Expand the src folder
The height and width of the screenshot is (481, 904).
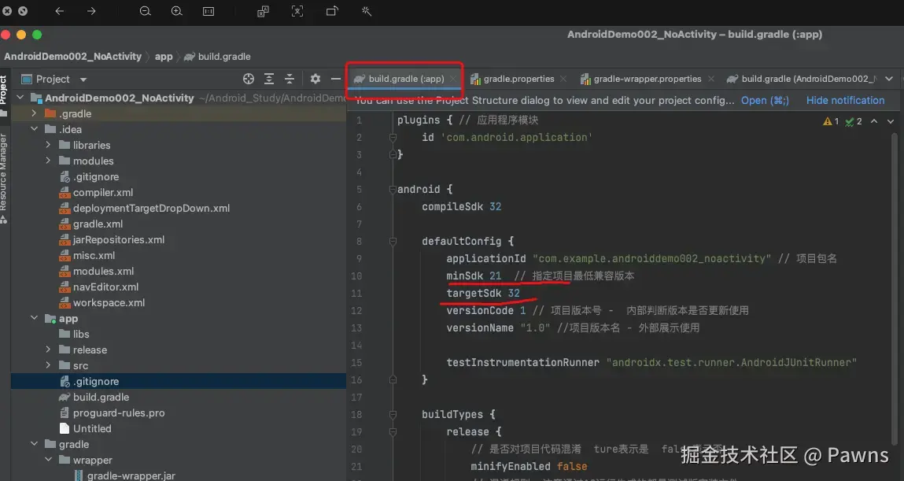pyautogui.click(x=49, y=365)
